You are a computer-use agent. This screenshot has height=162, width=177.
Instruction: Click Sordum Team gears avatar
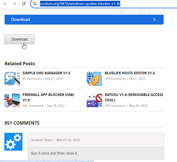click(x=13, y=142)
